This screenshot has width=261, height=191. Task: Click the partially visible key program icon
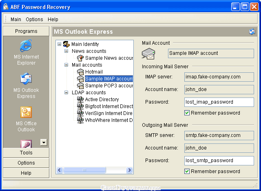coord(26,143)
